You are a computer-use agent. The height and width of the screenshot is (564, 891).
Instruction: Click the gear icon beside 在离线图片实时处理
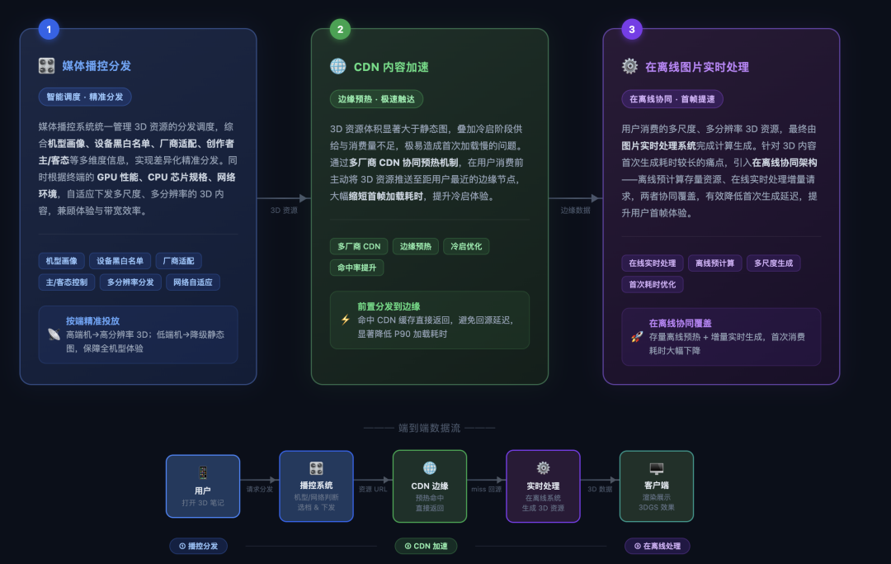(x=629, y=67)
